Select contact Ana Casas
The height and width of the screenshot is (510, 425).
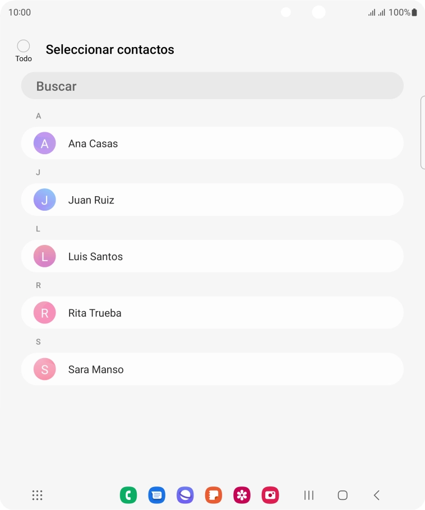(x=212, y=143)
